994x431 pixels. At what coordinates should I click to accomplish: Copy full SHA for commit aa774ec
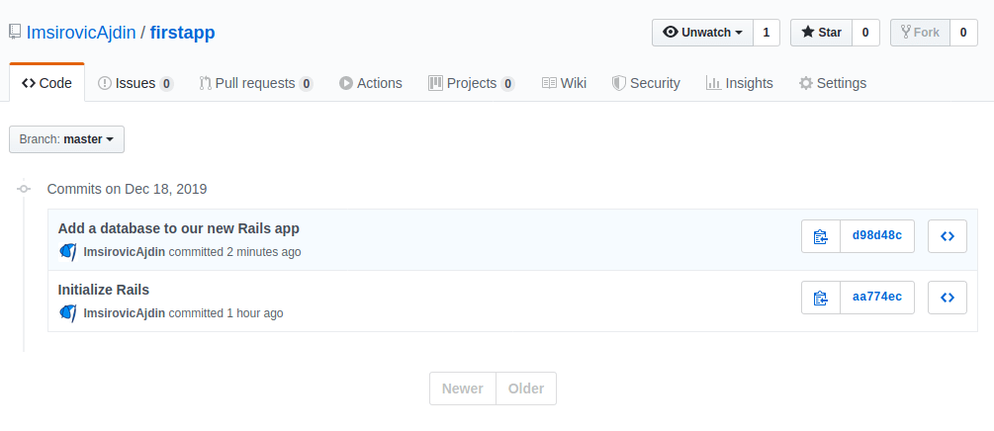(821, 298)
